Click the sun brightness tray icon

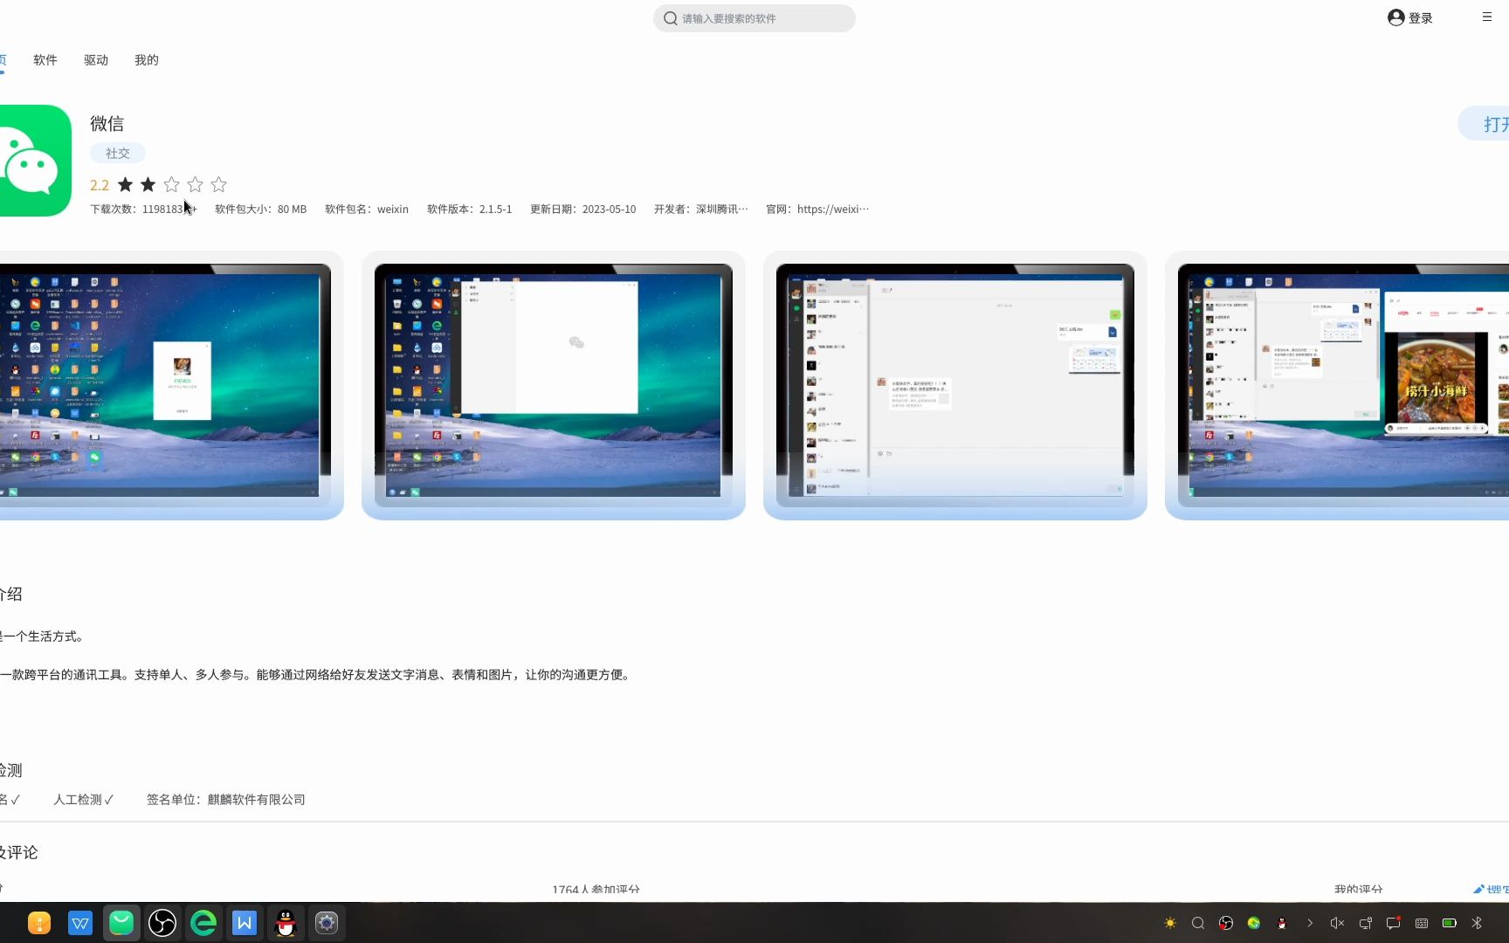(1170, 923)
